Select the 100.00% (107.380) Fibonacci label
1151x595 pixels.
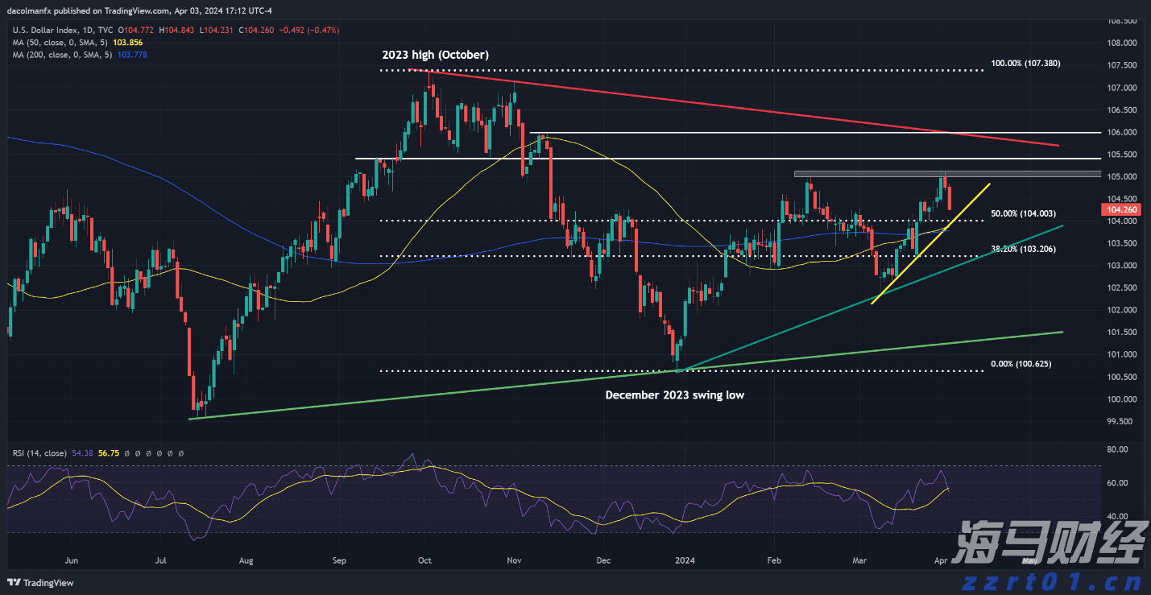[1025, 63]
